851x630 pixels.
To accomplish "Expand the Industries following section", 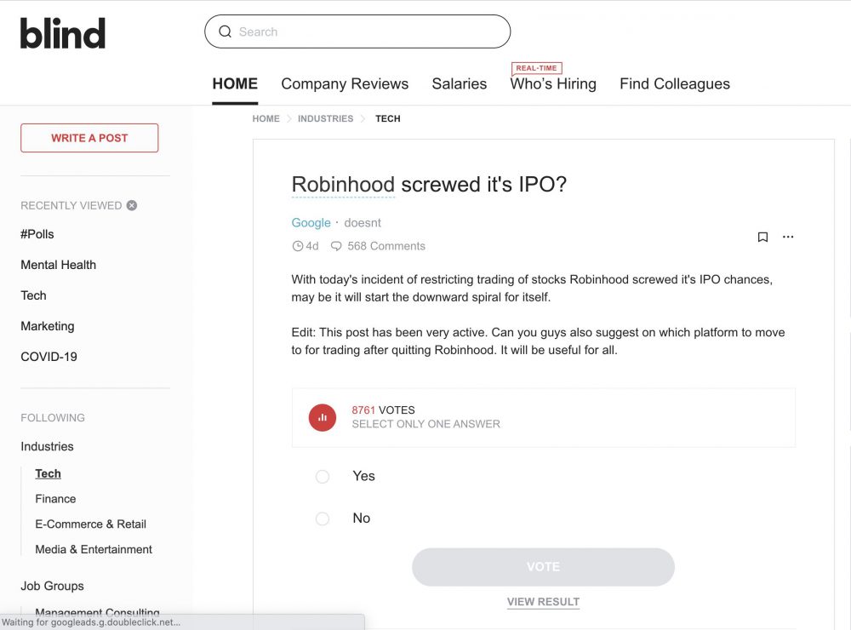I will pos(47,446).
